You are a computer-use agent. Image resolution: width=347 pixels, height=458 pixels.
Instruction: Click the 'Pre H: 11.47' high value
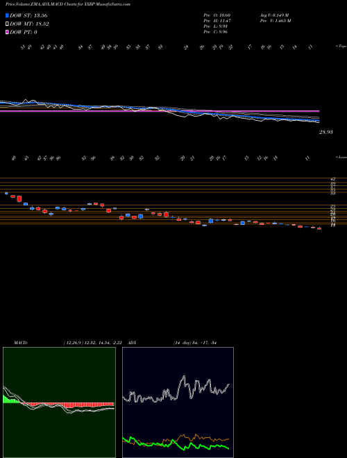[x=217, y=21]
